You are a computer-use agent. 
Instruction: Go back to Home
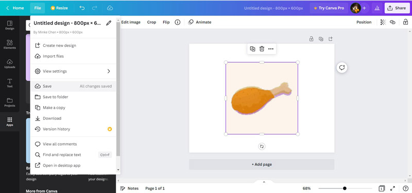[15, 8]
